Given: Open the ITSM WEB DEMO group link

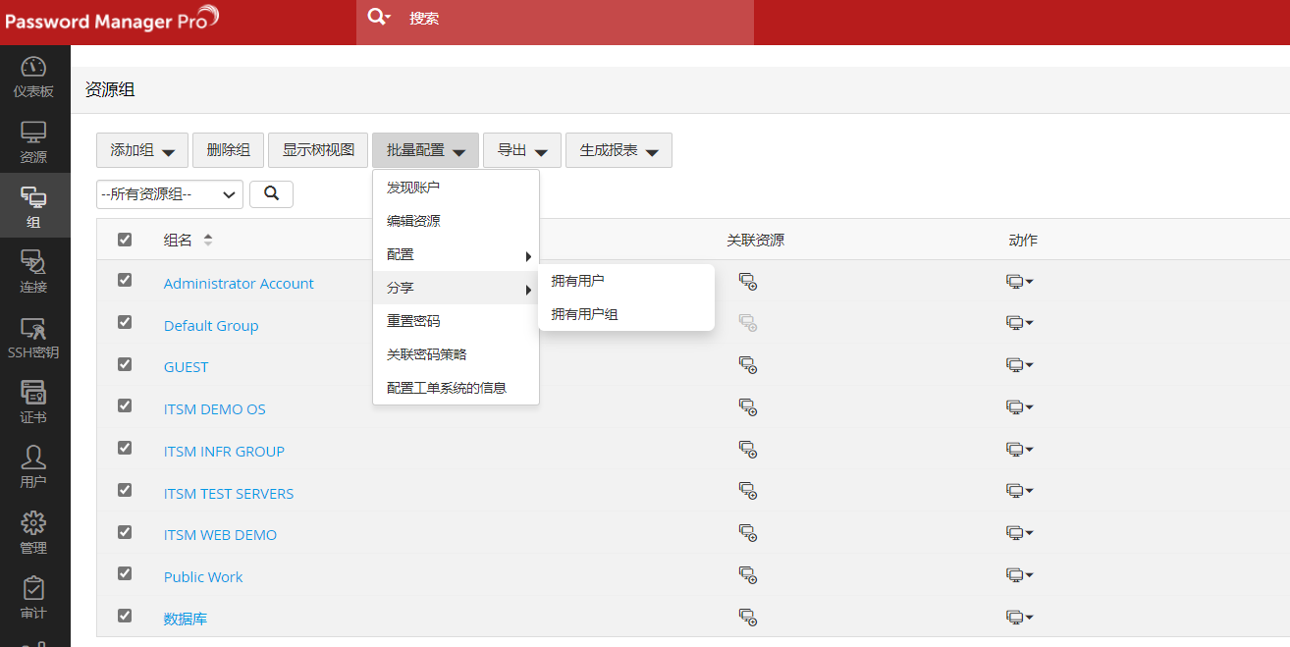Looking at the screenshot, I should point(220,534).
